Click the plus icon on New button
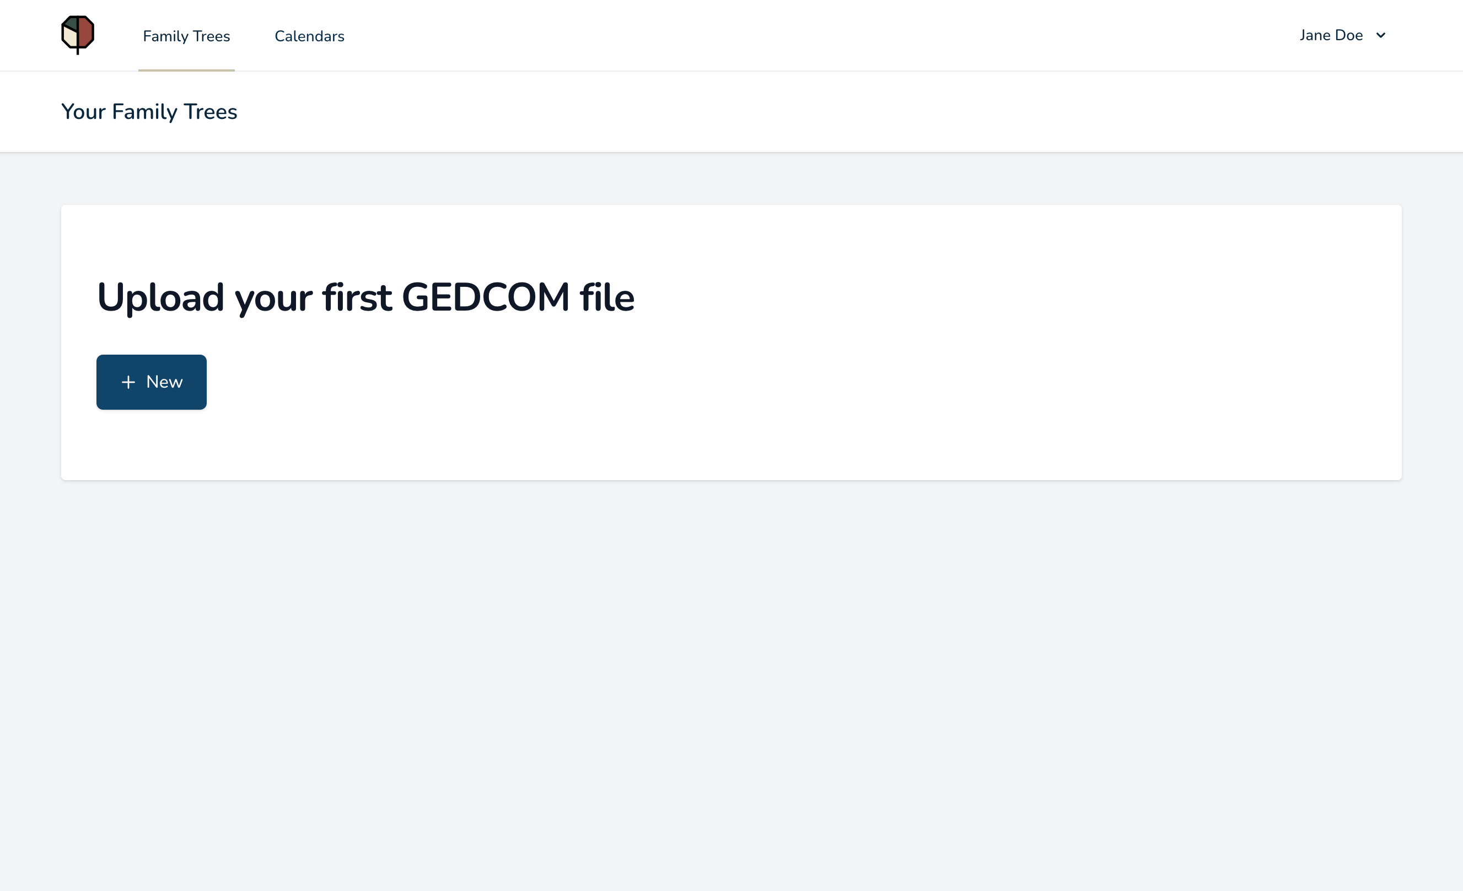The width and height of the screenshot is (1463, 891). tap(128, 382)
